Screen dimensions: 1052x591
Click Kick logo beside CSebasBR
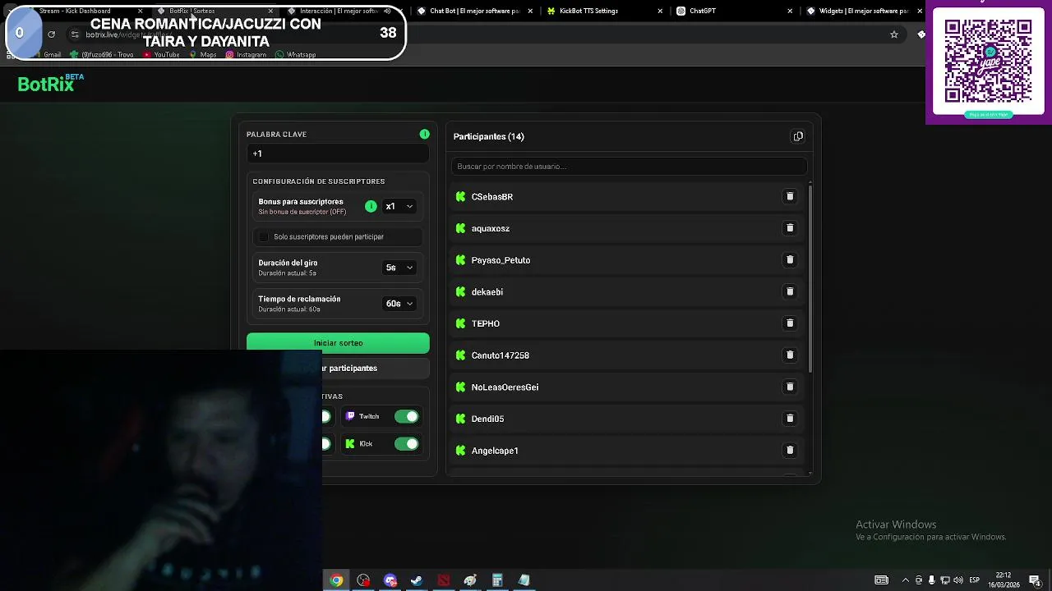tap(460, 197)
